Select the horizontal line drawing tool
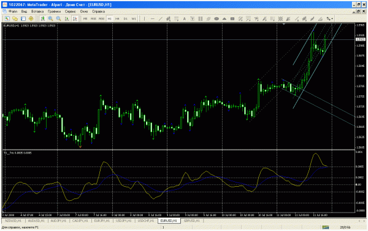The height and width of the screenshot is (231, 368). click(x=153, y=18)
